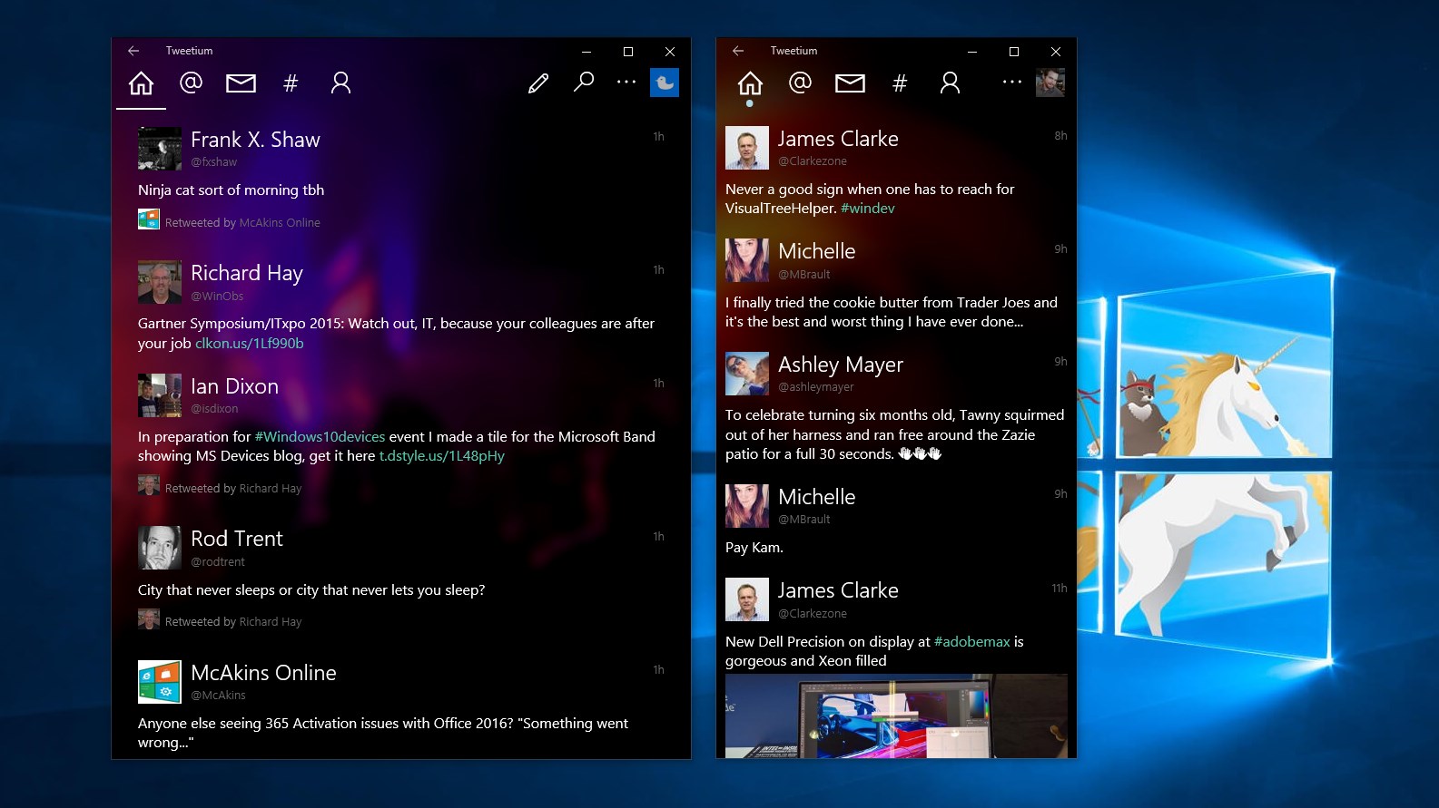Open the compose tweet pencil icon
Screen dimensions: 1439x808
pos(538,83)
